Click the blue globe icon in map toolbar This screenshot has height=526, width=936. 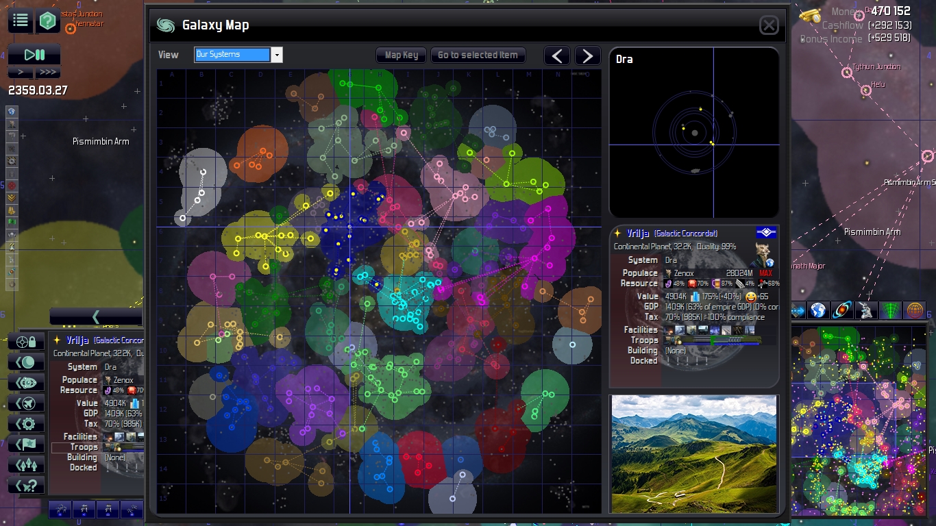pyautogui.click(x=818, y=310)
